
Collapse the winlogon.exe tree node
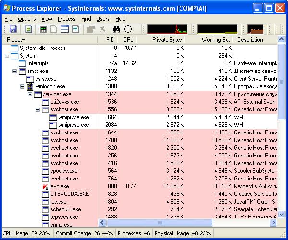[x=22, y=86]
